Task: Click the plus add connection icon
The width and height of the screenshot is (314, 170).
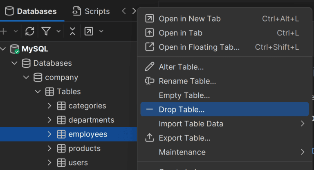Action: 3,31
